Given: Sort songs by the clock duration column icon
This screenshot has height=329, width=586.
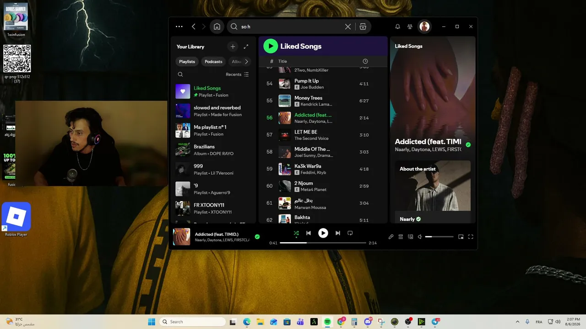Looking at the screenshot, I should coord(365,61).
